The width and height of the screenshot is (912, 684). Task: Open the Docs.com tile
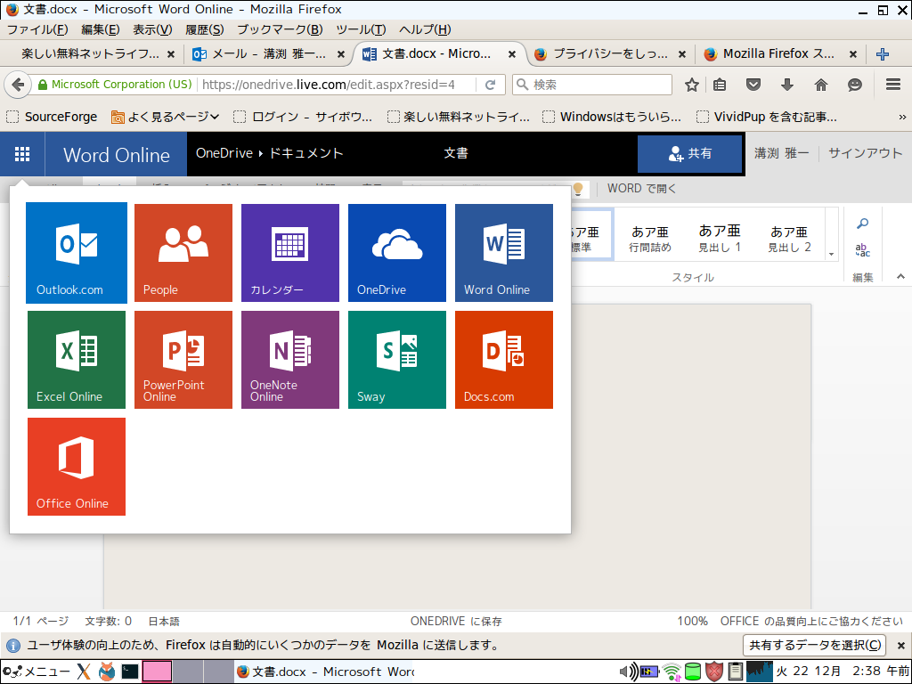click(504, 360)
